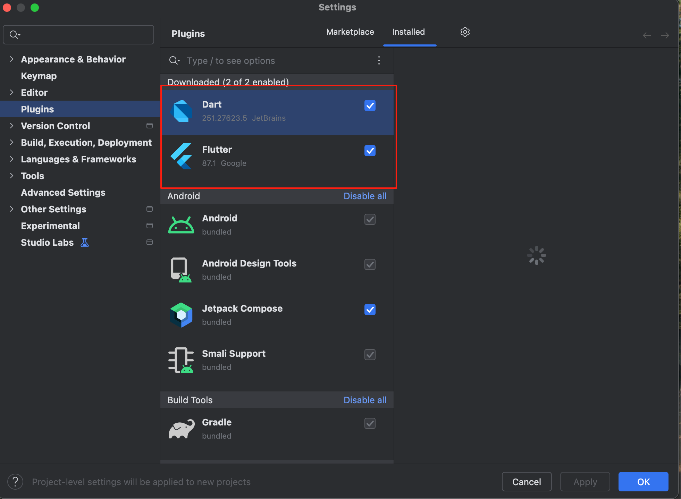Image resolution: width=681 pixels, height=499 pixels.
Task: Click the help question mark button
Action: 15,482
